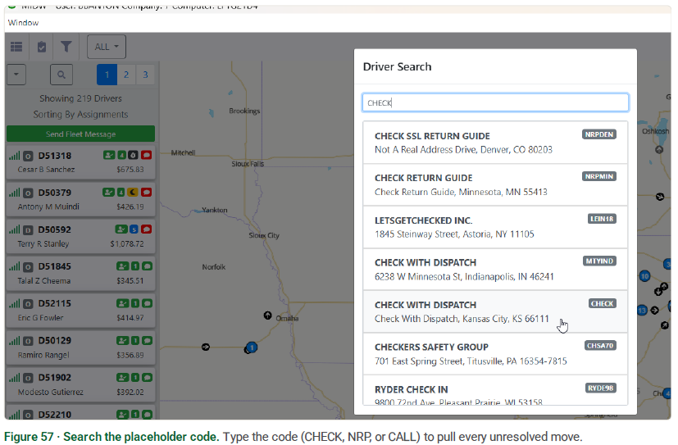This screenshot has height=445, width=678.
Task: Open the Window menu
Action: 23,22
